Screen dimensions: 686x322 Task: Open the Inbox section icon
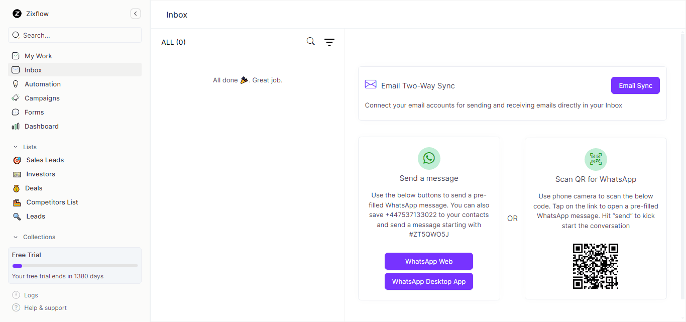[17, 70]
